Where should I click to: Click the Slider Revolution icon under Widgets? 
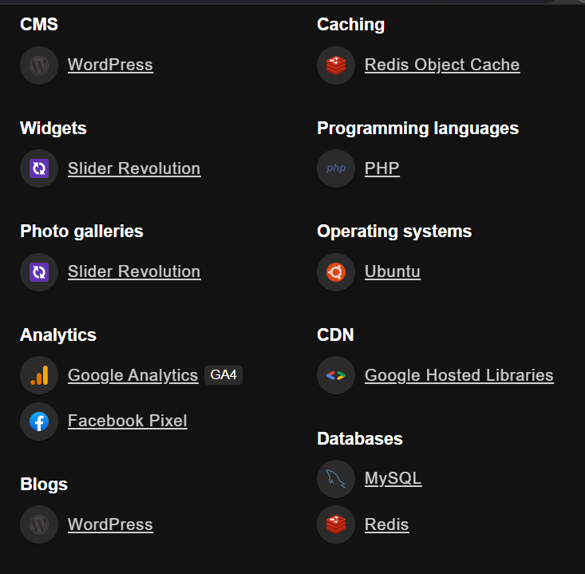tap(39, 168)
